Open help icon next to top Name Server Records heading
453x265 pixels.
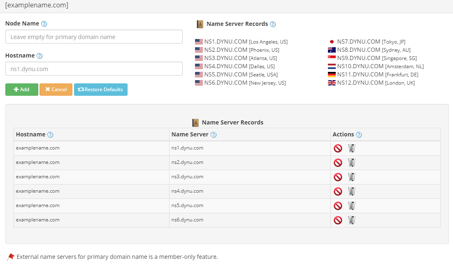(x=273, y=24)
